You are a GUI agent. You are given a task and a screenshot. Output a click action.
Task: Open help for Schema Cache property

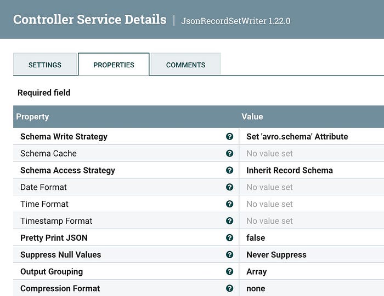[x=229, y=153]
